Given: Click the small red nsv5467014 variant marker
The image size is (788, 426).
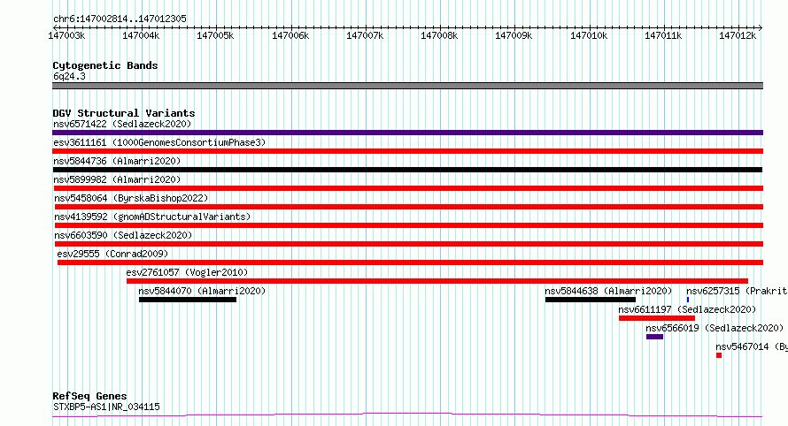Looking at the screenshot, I should pyautogui.click(x=719, y=355).
